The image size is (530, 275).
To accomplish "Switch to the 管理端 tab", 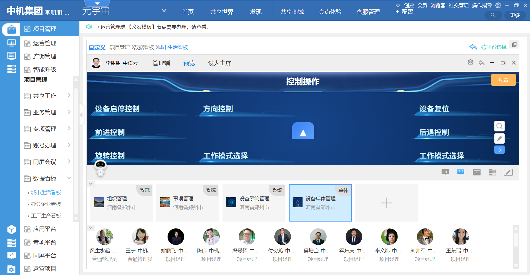I will (x=161, y=63).
